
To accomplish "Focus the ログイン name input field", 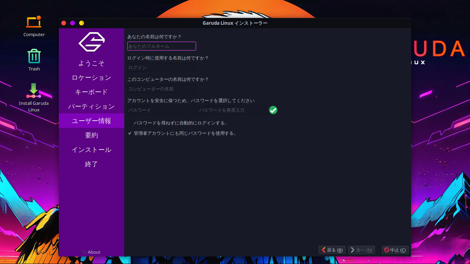I will (162, 67).
